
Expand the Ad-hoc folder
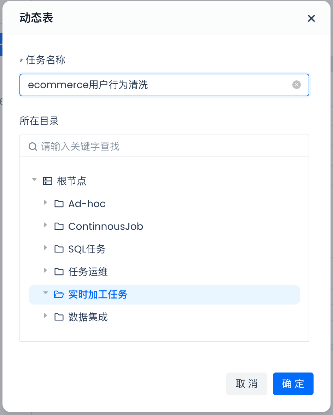click(45, 202)
